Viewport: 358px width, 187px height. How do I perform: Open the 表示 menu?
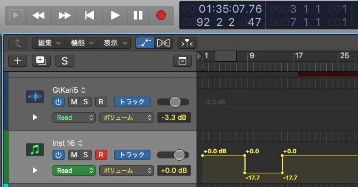(114, 43)
